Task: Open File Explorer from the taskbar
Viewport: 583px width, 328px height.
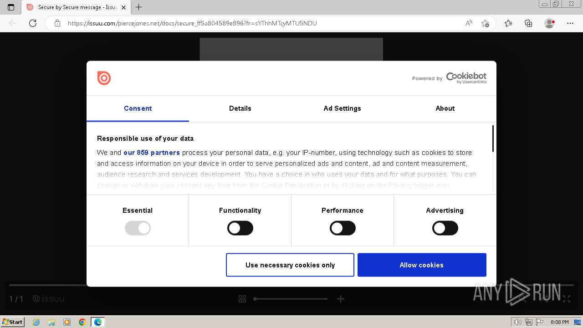Action: [51, 322]
